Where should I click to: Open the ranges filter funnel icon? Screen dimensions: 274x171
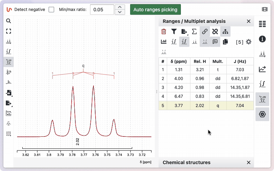pos(174,32)
